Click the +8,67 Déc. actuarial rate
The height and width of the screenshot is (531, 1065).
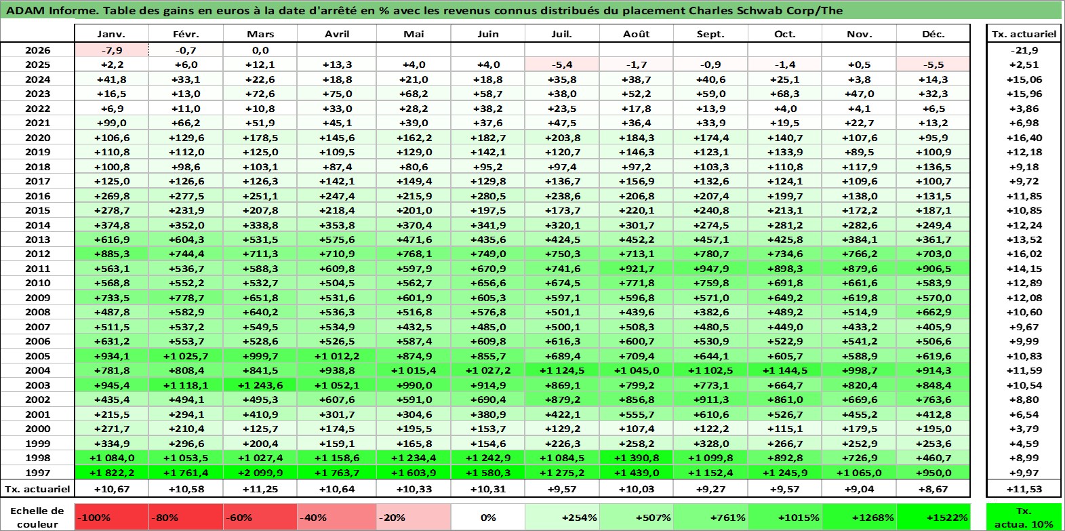click(x=933, y=489)
